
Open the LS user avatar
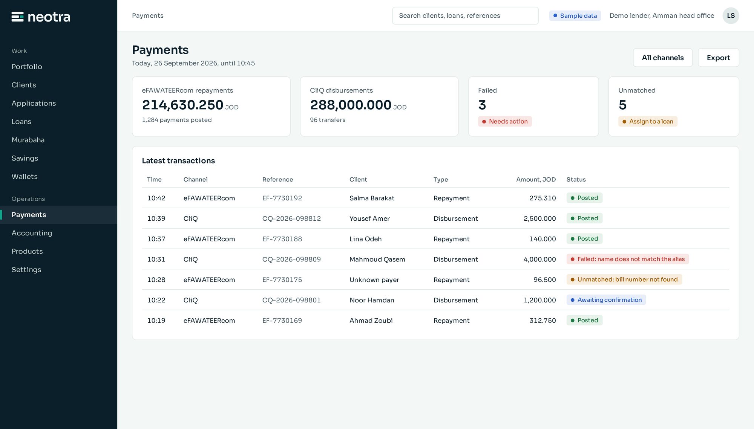pos(731,15)
